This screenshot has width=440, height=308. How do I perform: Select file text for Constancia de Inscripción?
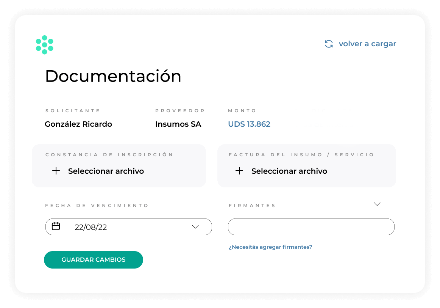pos(106,171)
